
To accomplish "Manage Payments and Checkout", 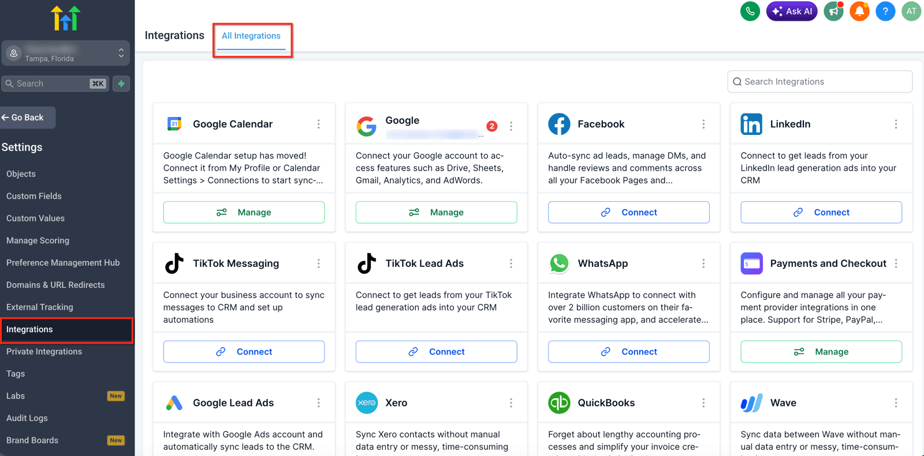I will click(x=821, y=352).
